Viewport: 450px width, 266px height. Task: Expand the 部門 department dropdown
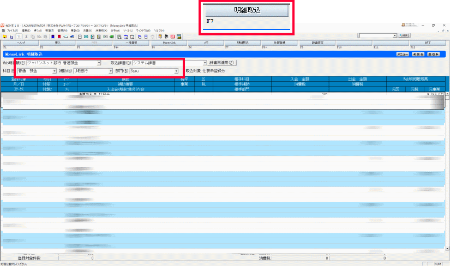pos(176,71)
